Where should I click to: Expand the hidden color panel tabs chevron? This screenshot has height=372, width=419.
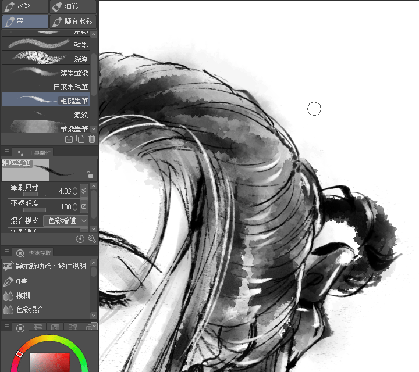tap(94, 326)
